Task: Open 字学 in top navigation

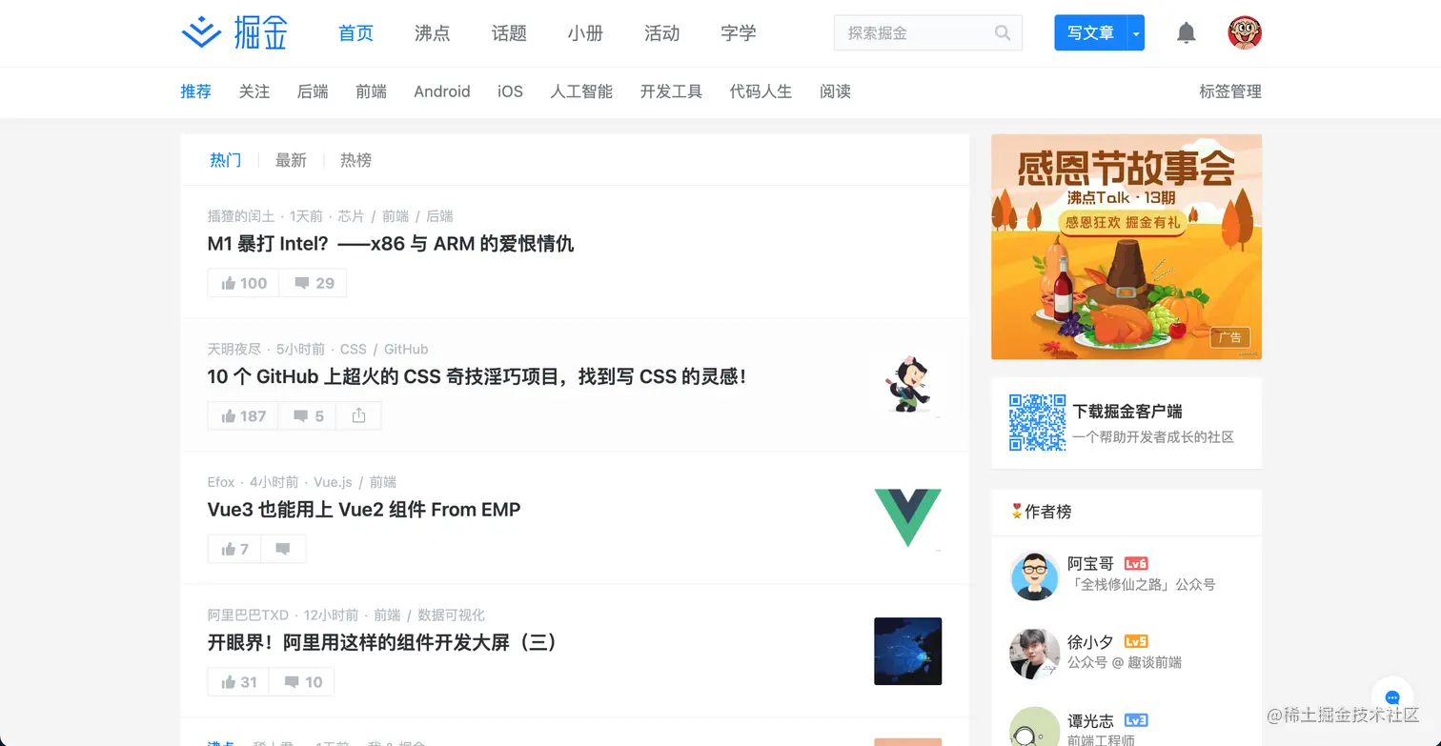Action: [739, 33]
